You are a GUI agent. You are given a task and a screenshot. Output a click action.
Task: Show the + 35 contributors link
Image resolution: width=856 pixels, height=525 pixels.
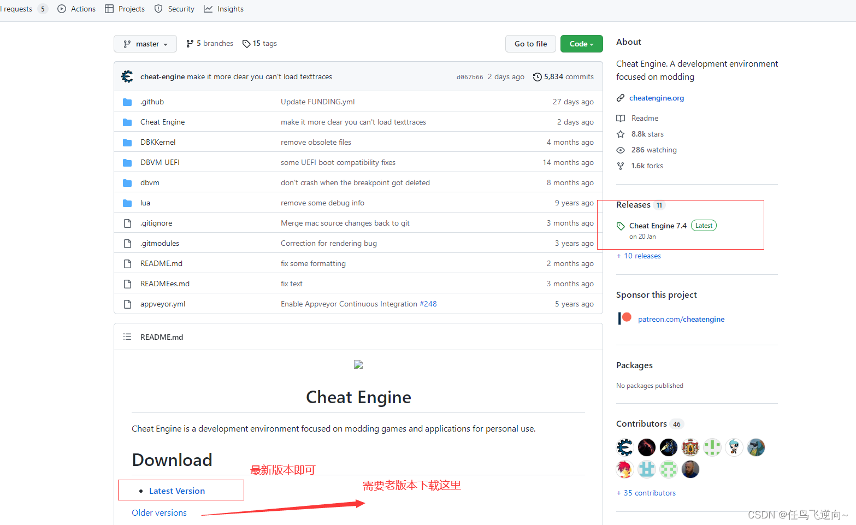[646, 493]
